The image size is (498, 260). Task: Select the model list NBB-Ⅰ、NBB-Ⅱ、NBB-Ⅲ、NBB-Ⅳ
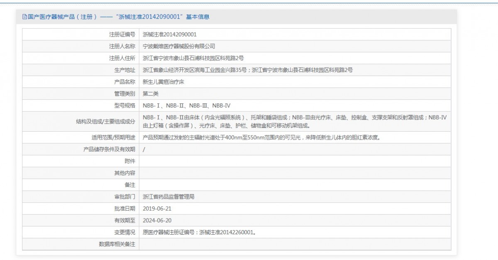point(187,105)
